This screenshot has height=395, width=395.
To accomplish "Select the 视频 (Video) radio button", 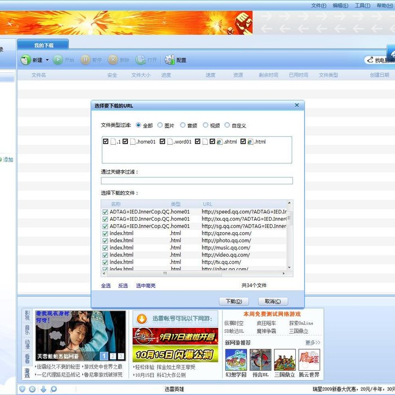I will click(x=206, y=125).
